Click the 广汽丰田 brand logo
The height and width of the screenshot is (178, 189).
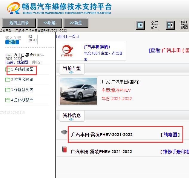click(x=67, y=51)
